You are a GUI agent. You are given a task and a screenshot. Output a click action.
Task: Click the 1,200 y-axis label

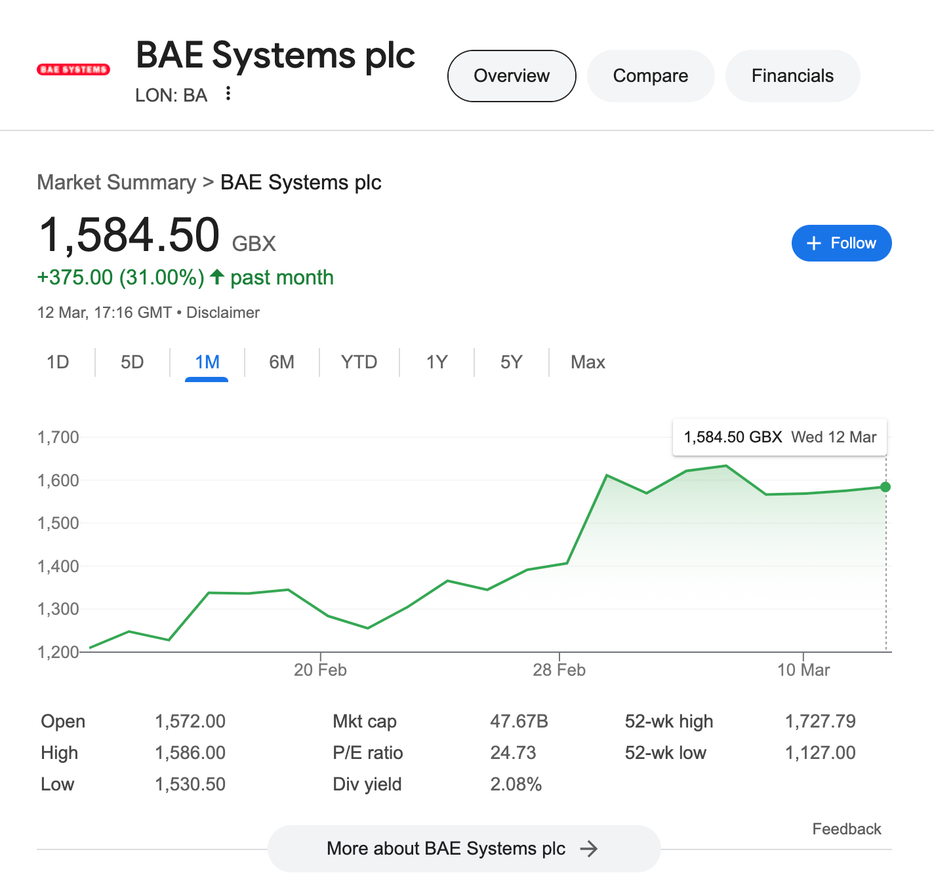click(x=58, y=652)
